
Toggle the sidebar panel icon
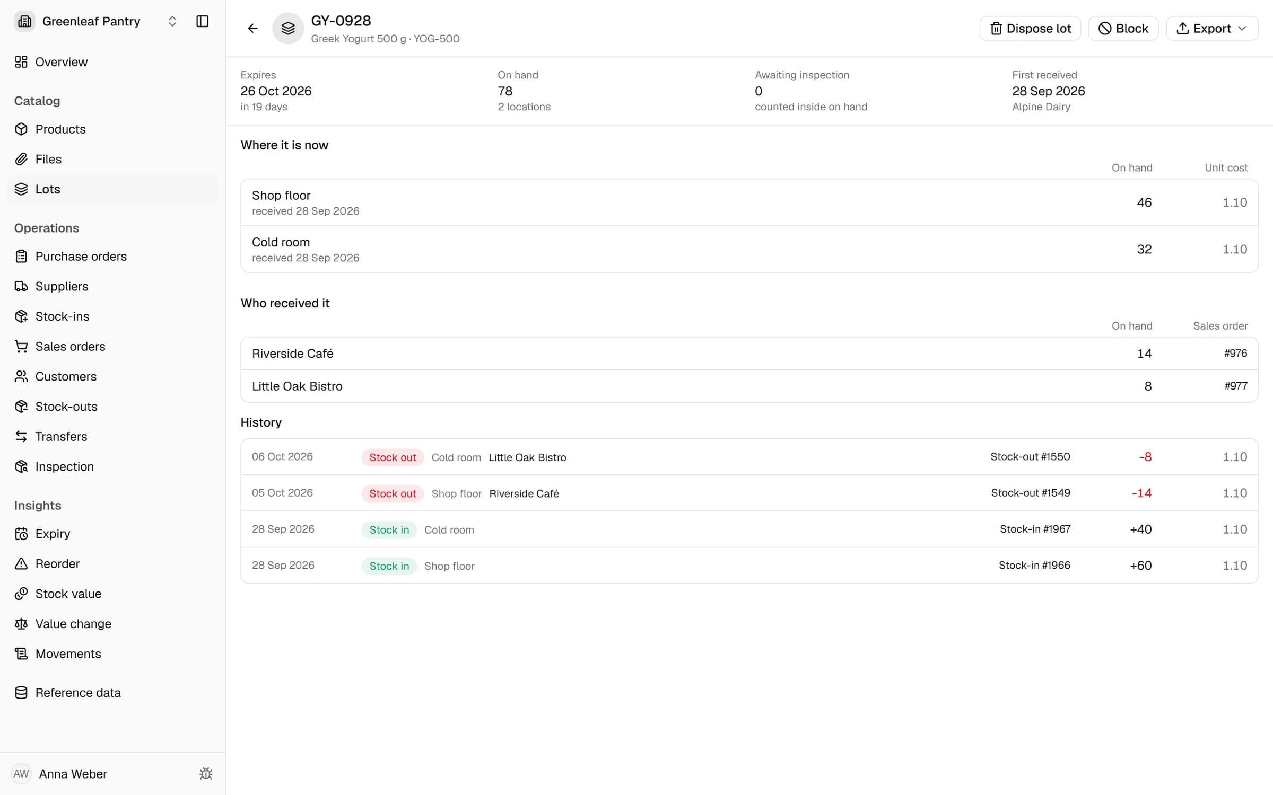point(202,21)
